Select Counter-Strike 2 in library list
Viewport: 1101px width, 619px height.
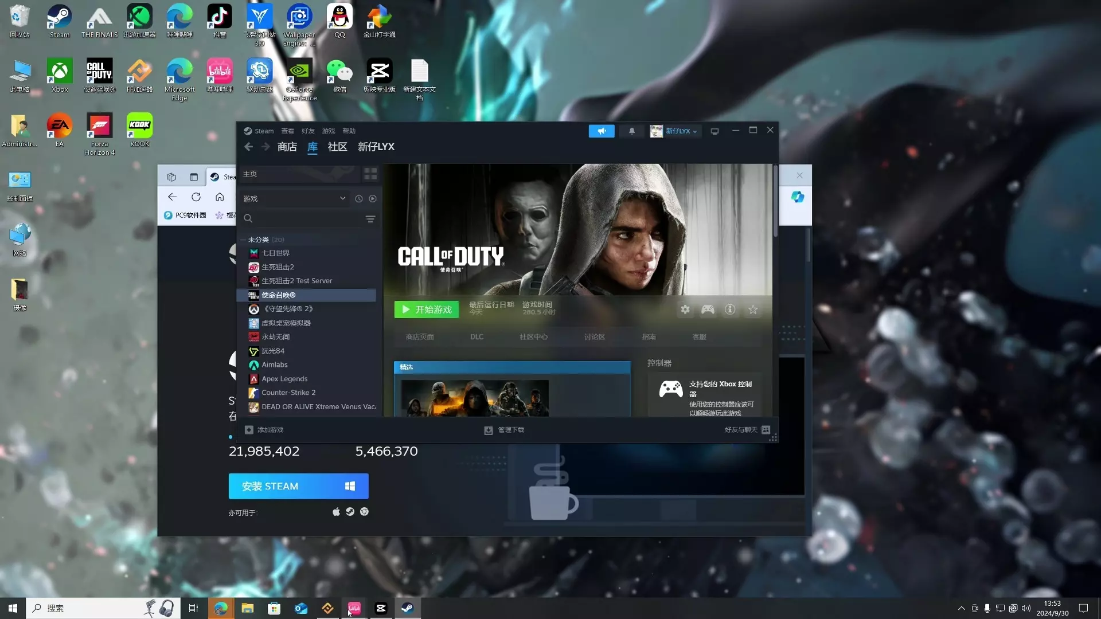[288, 393]
